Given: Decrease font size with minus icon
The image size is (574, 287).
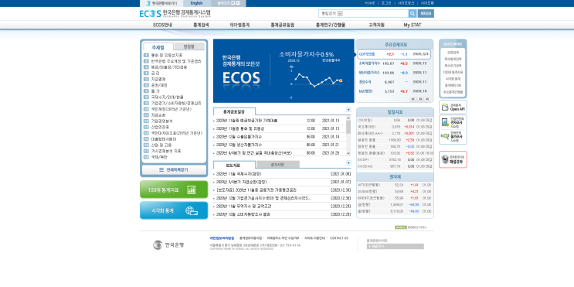Looking at the screenshot, I should click(238, 3).
